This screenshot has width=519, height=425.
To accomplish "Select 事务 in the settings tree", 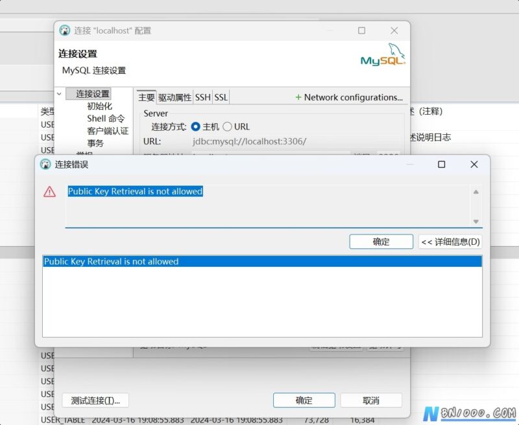I will point(95,143).
